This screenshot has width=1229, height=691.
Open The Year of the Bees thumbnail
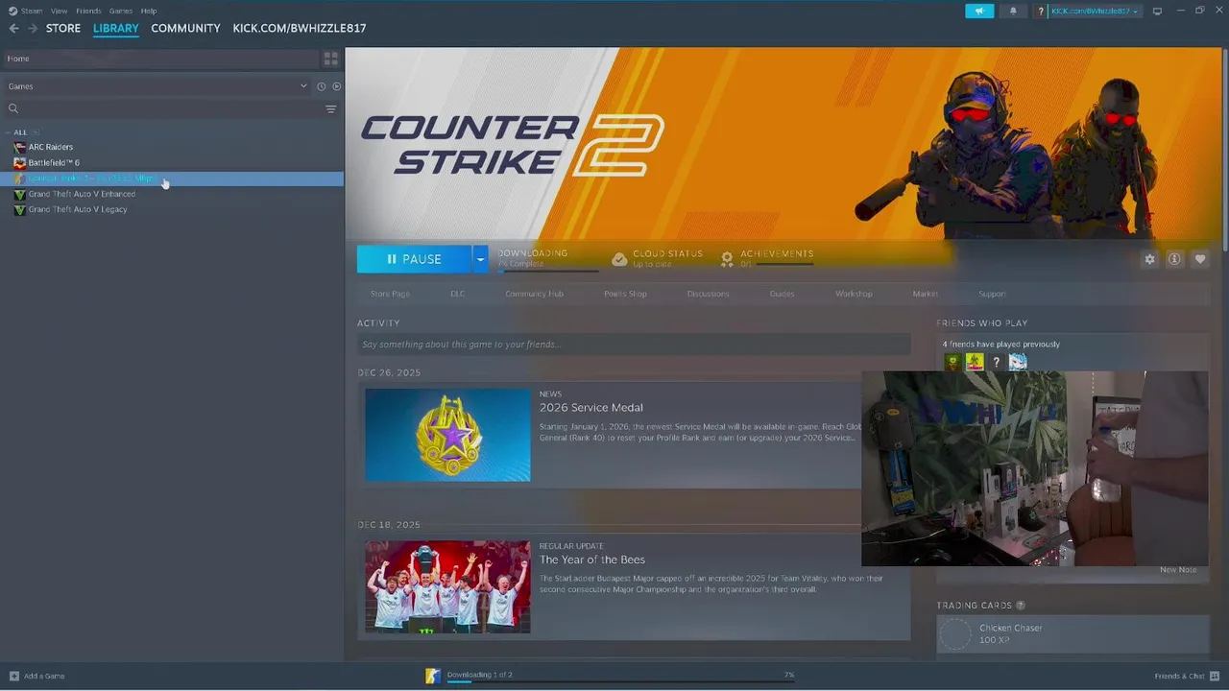point(447,586)
